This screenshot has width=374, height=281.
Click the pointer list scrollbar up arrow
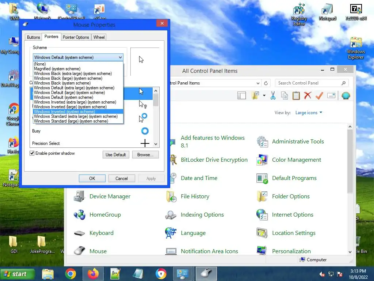[x=156, y=91]
